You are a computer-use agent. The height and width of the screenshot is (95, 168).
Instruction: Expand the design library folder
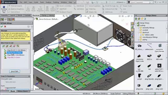(136, 23)
